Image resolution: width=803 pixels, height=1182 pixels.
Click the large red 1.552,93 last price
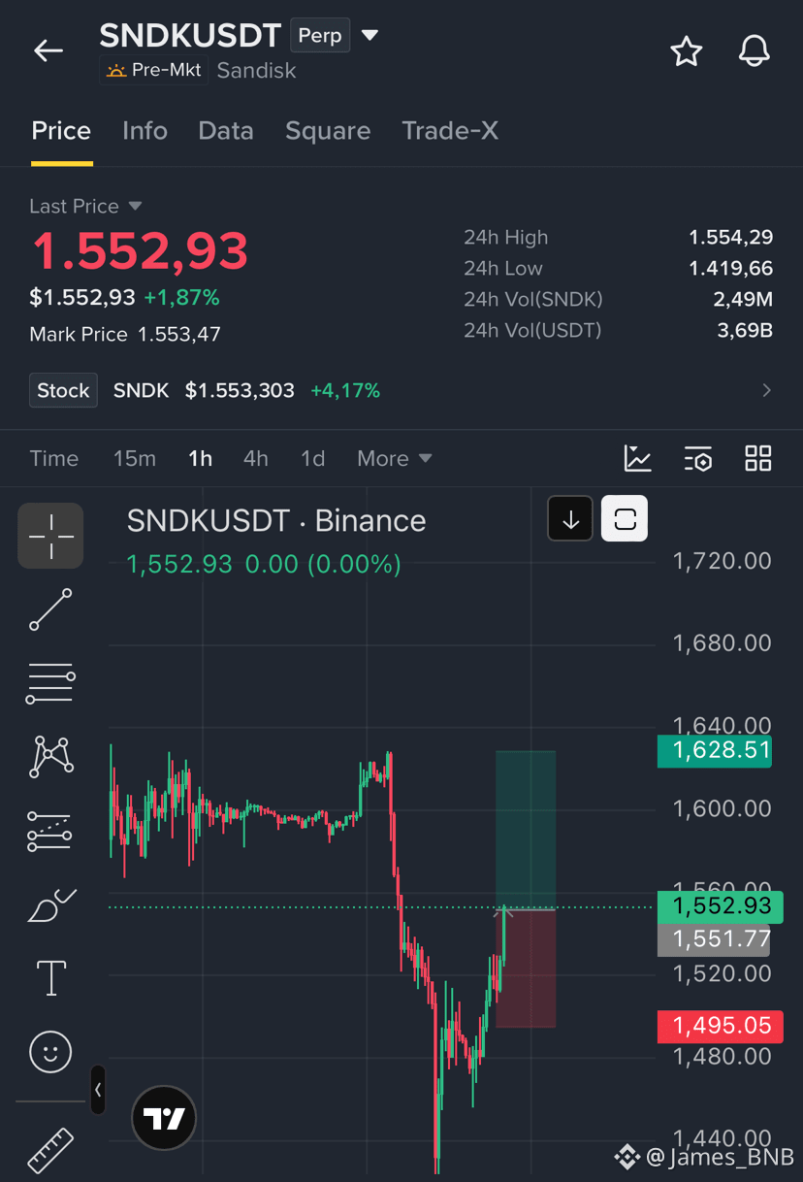[x=140, y=251]
